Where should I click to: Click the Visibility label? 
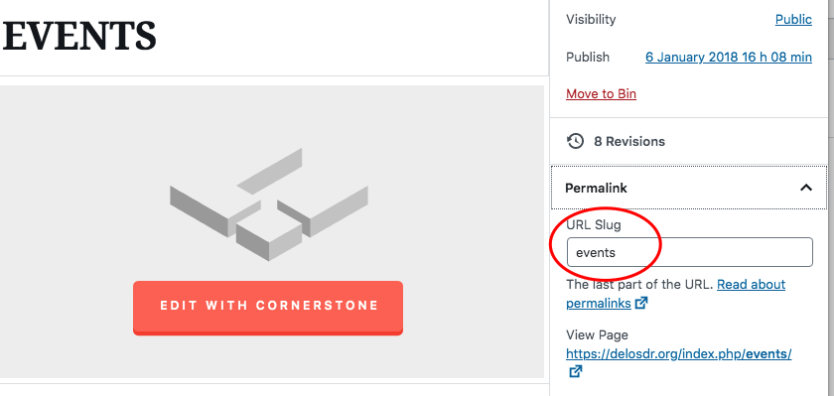point(591,20)
